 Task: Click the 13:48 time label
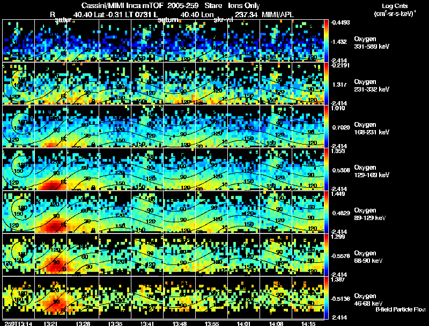point(180,324)
